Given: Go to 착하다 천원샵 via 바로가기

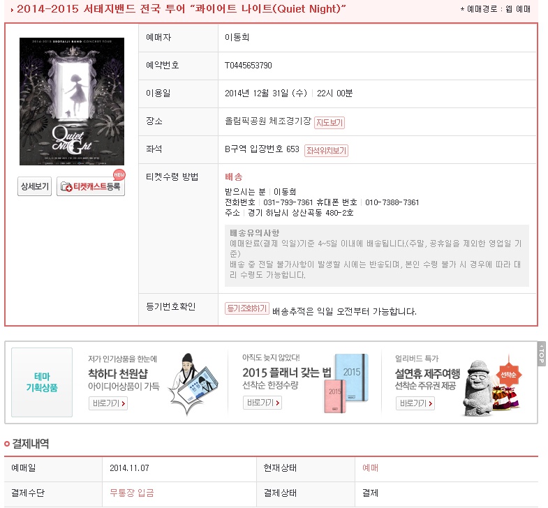Looking at the screenshot, I should 108,403.
